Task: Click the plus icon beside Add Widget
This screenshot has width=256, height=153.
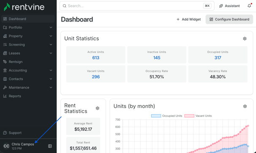Action: click(178, 19)
